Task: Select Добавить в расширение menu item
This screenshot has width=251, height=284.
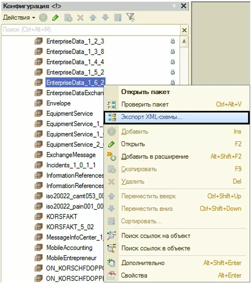Action: 155,156
